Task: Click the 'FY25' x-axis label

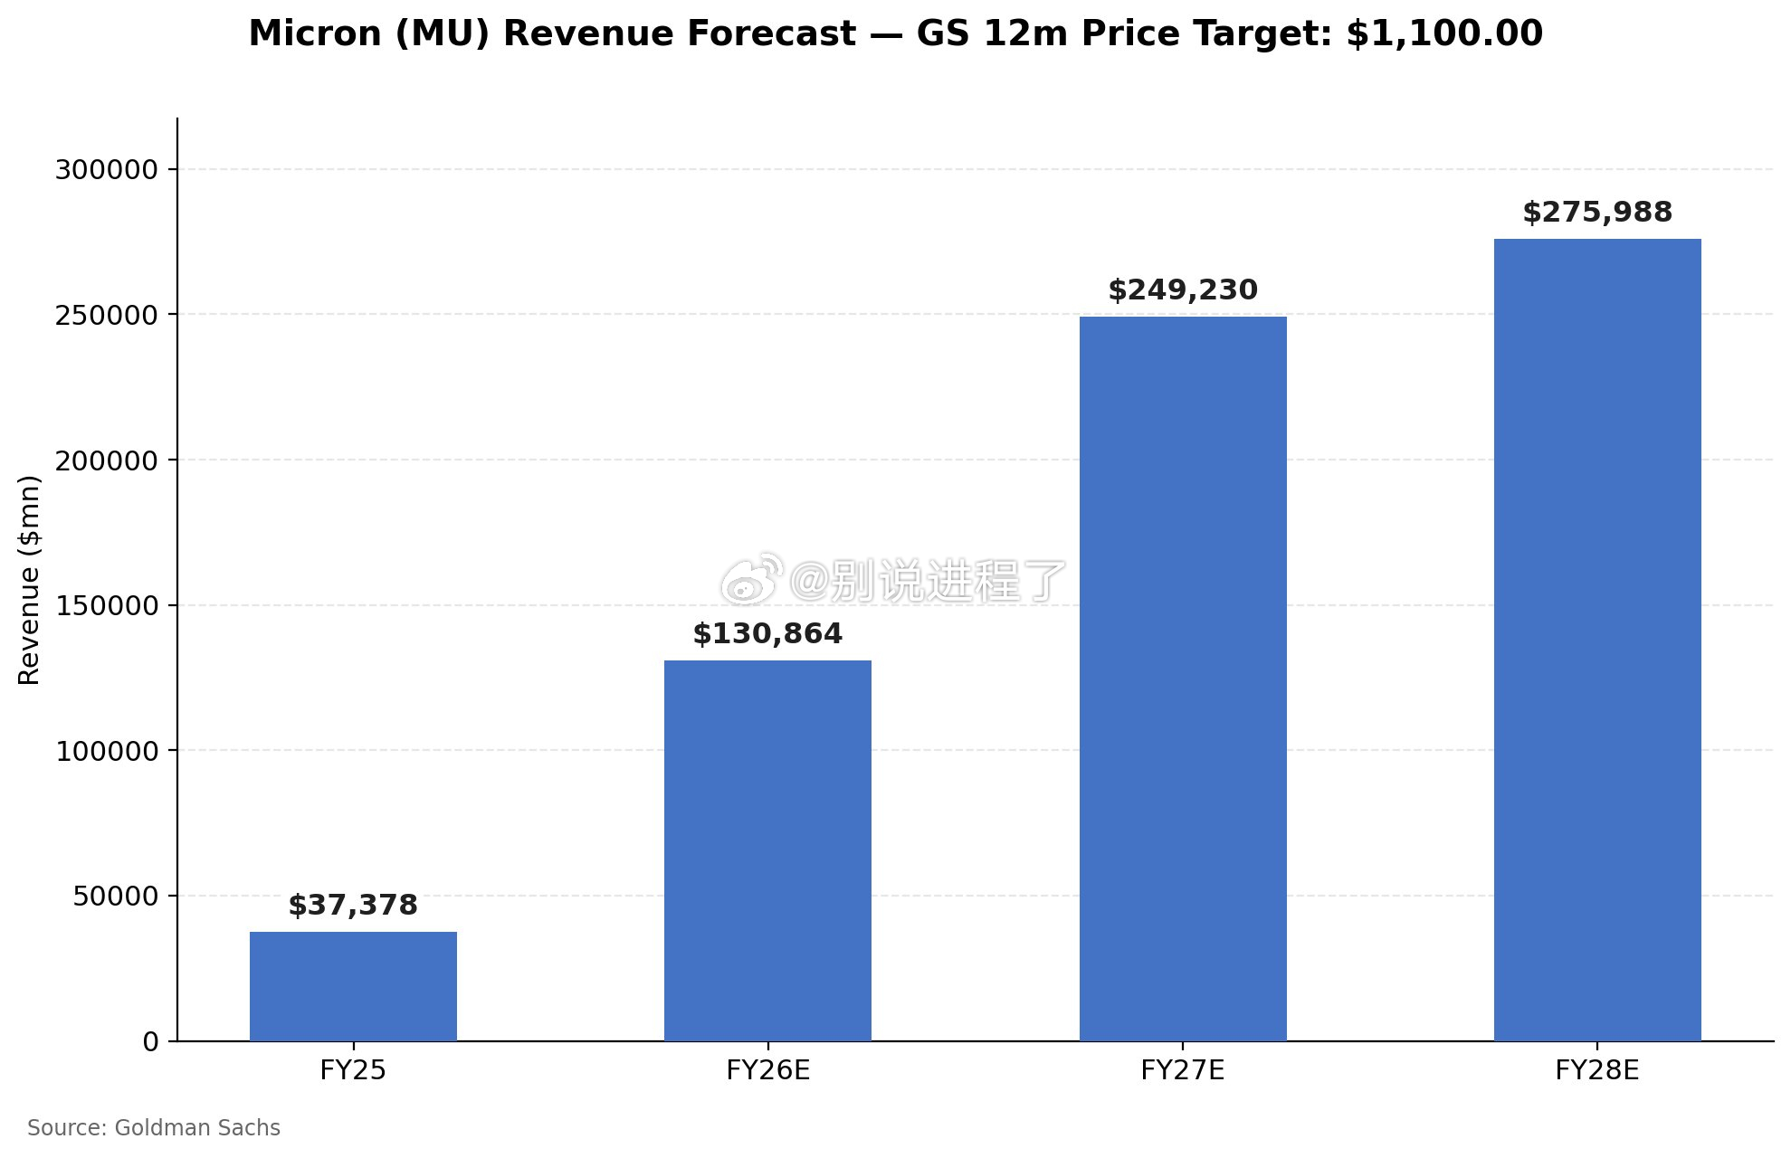Action: coord(353,1071)
